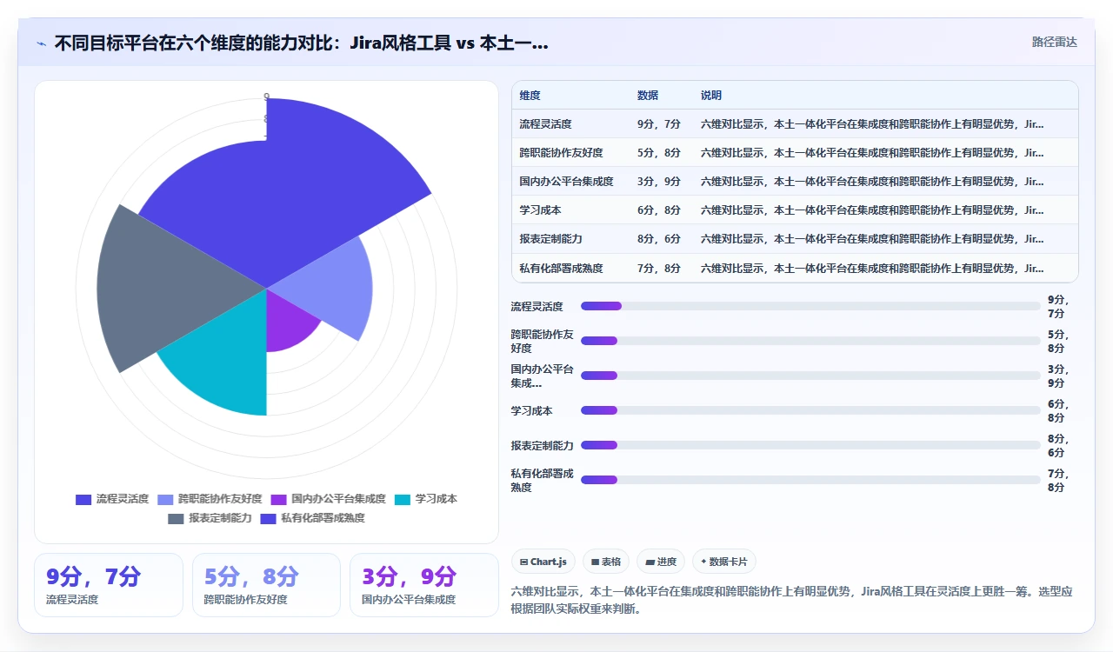Open the 5分，8分 跨职能协作友好度 card

(x=266, y=585)
